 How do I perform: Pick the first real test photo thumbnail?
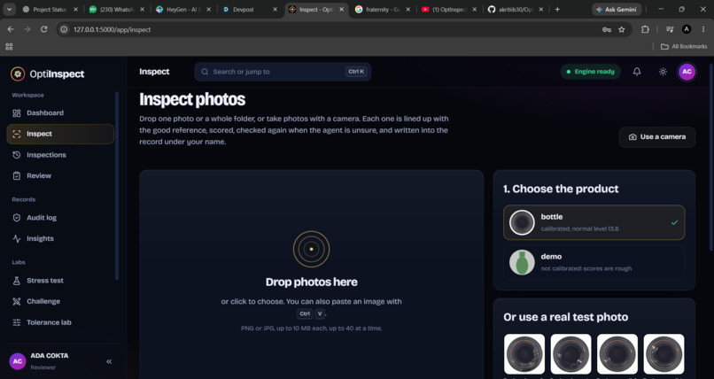[524, 354]
